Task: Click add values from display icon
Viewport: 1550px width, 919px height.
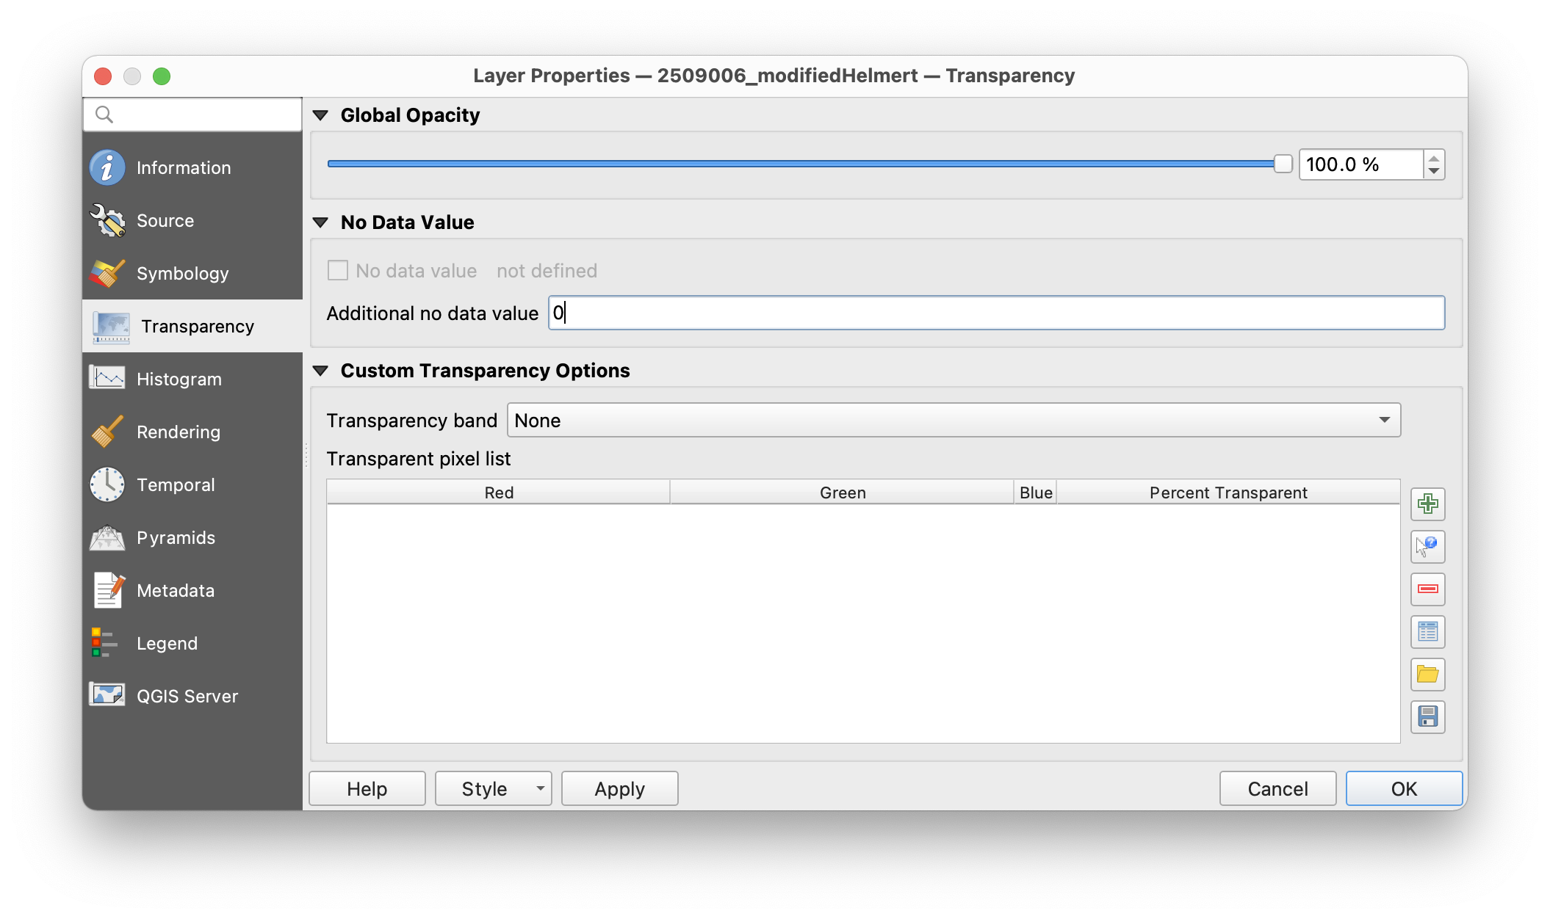Action: coord(1427,547)
